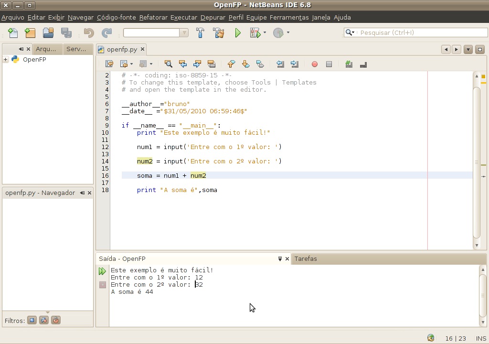Toggle the lock-icon filter in Navigator
The height and width of the screenshot is (344, 489).
click(x=56, y=321)
